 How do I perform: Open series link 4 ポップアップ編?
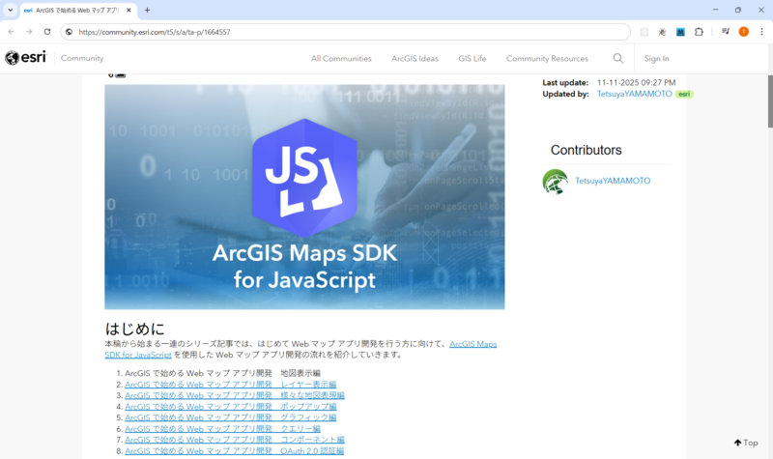(230, 407)
